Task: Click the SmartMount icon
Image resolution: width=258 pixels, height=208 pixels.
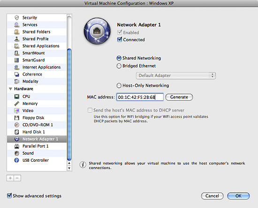Action: coord(16,53)
